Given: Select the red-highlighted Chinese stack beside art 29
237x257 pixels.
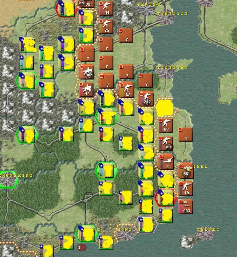Looking at the screenshot, I should [x=66, y=9].
